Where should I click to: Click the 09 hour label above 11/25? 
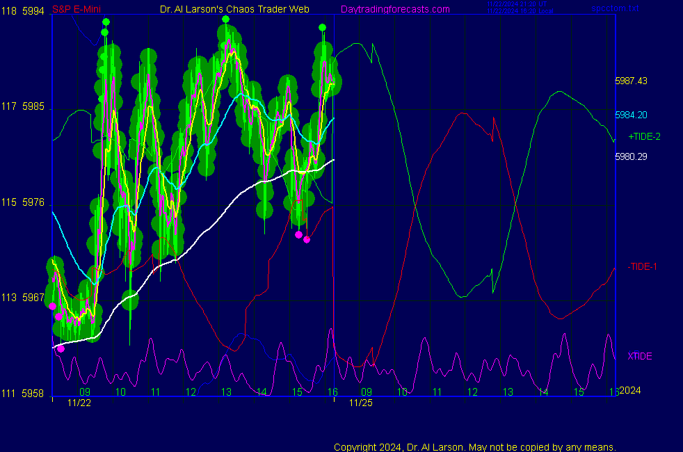coord(367,392)
